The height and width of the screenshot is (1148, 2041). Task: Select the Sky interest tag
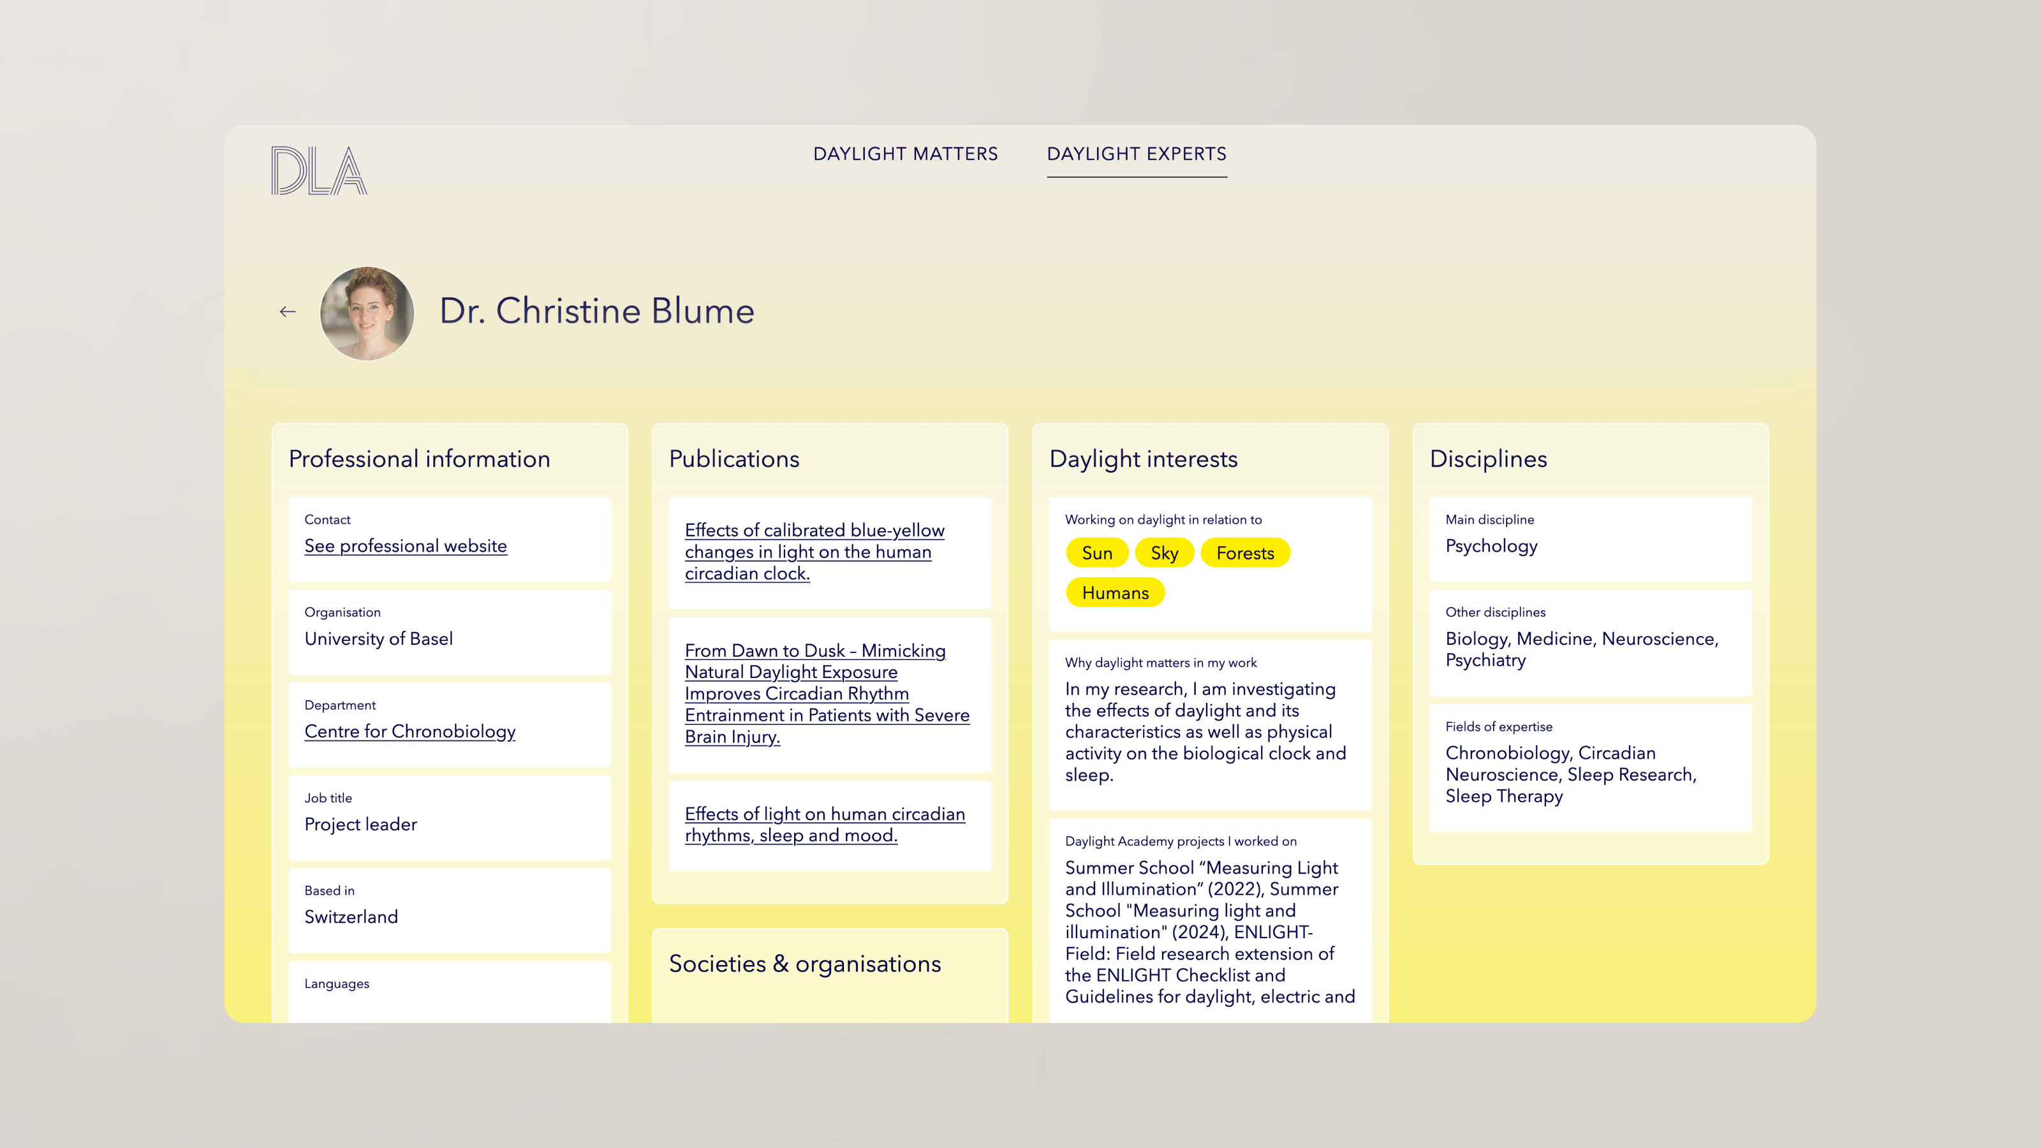click(1164, 553)
